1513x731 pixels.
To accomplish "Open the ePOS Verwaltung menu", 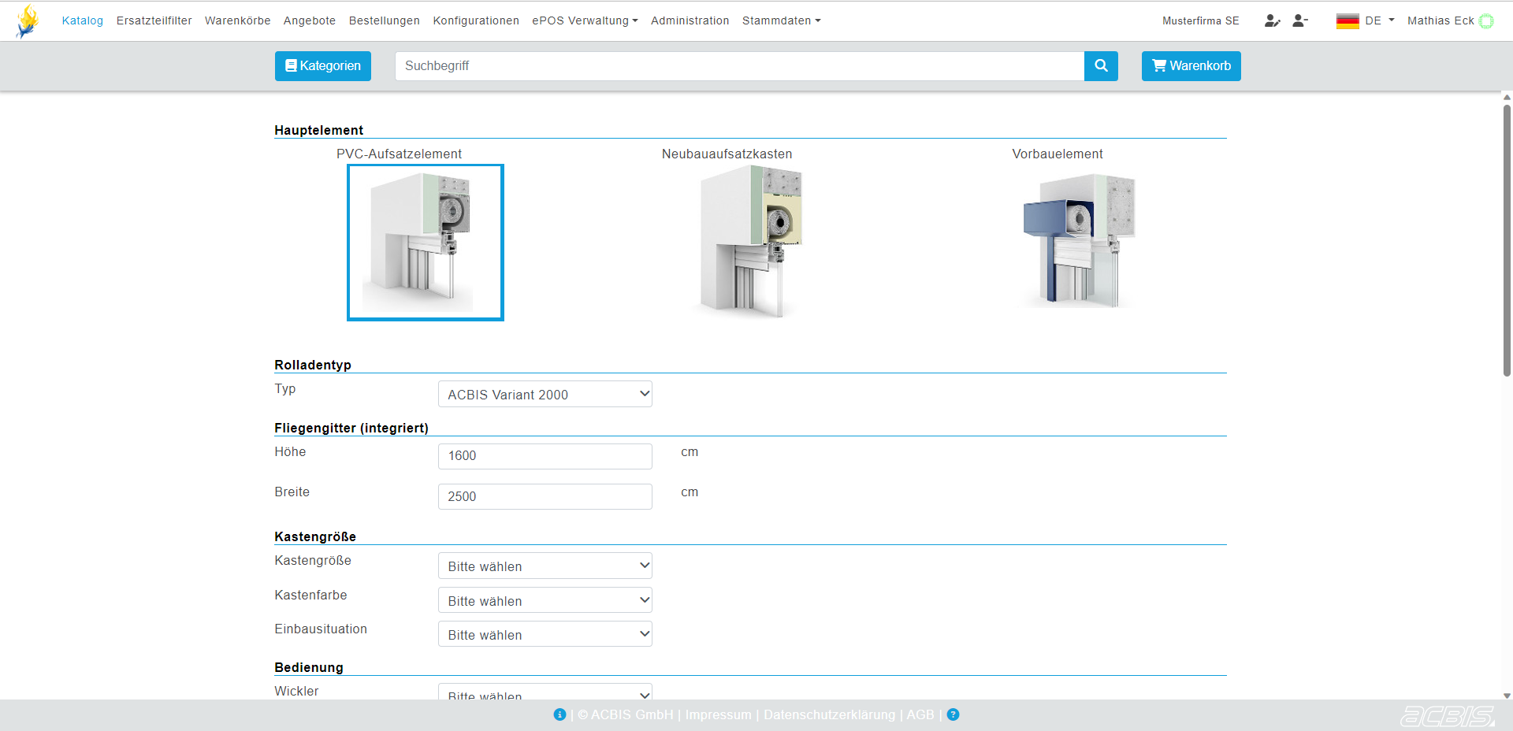I will pyautogui.click(x=585, y=21).
